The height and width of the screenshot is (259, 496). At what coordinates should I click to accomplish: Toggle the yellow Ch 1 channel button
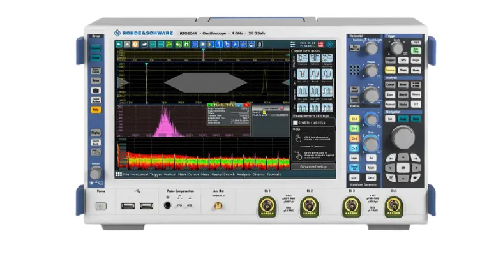(354, 119)
